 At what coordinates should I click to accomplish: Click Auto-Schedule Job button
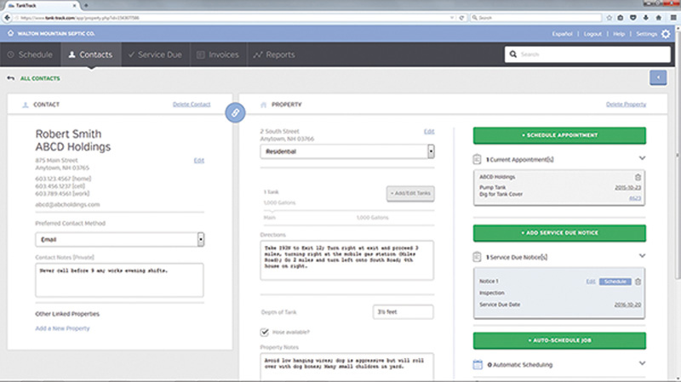(559, 341)
